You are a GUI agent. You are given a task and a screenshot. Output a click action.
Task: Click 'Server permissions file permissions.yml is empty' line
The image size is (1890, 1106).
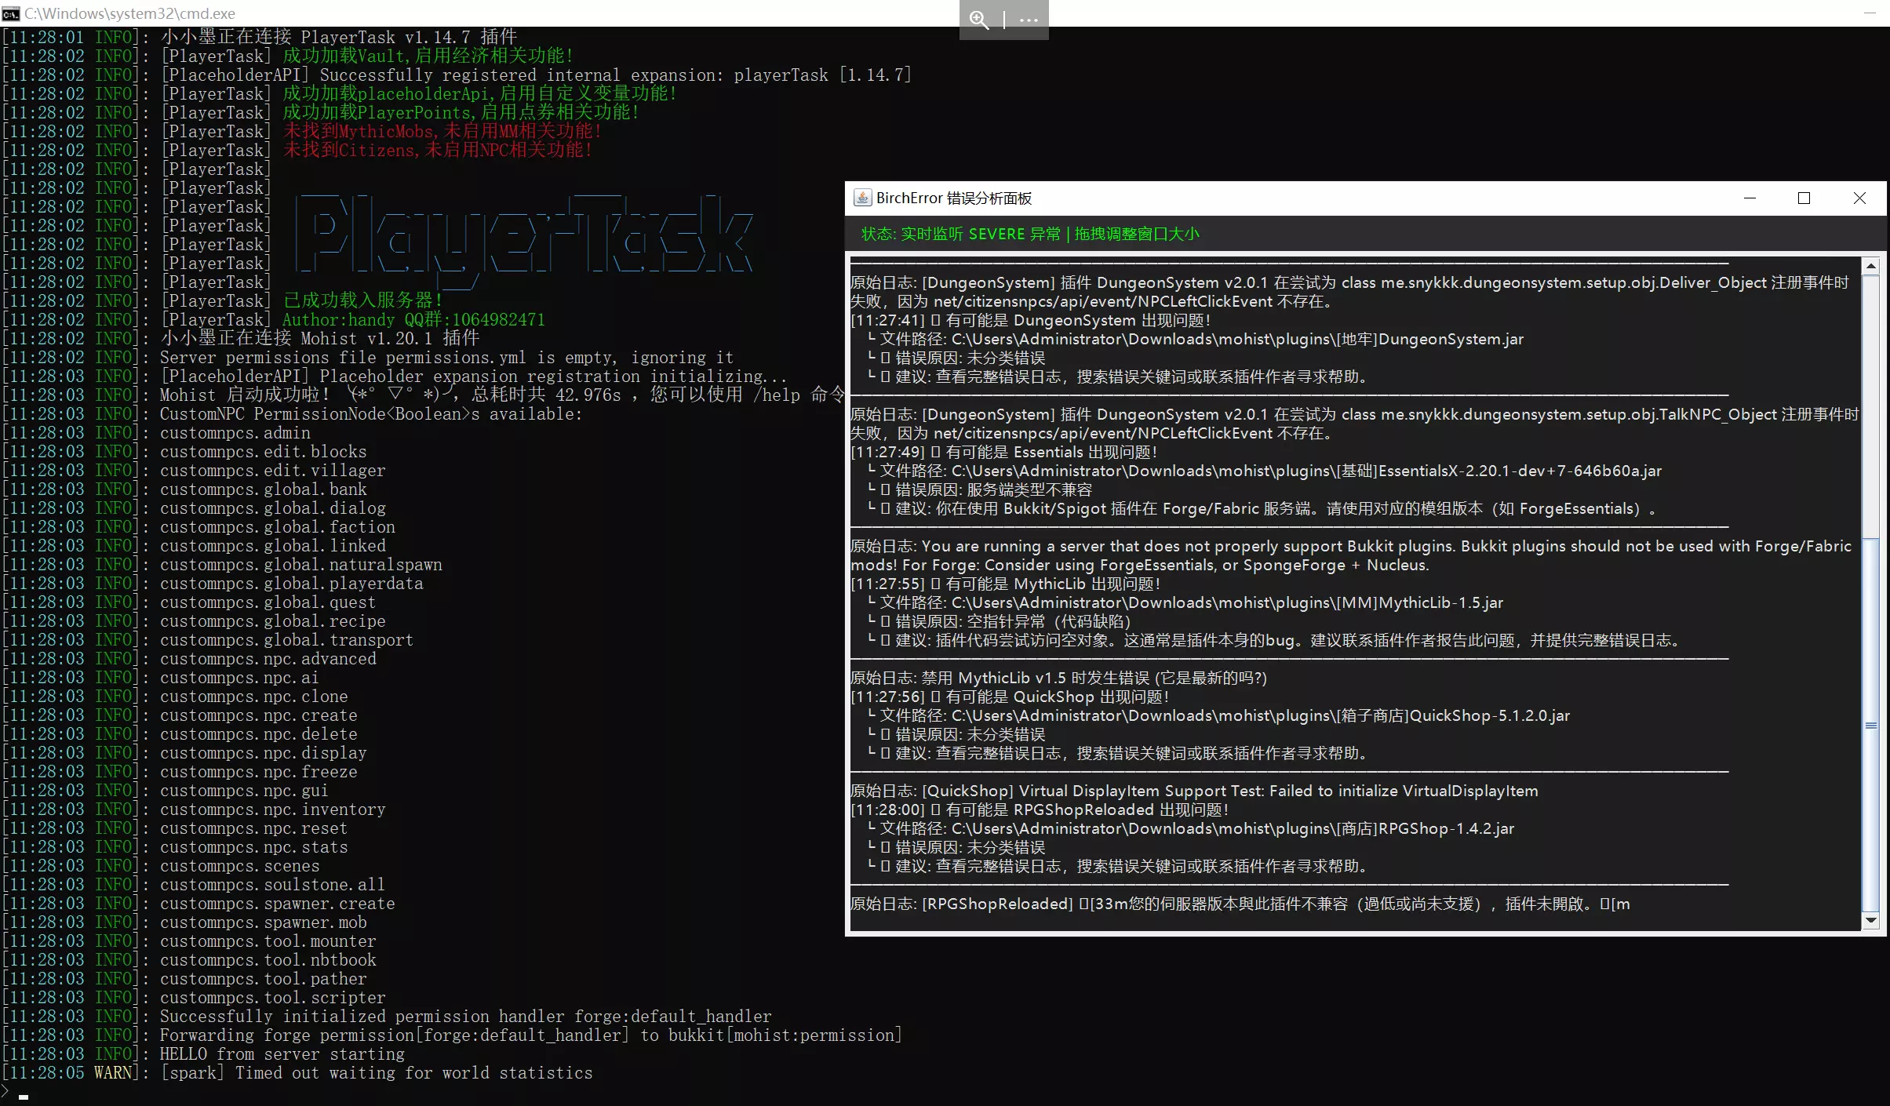click(368, 357)
